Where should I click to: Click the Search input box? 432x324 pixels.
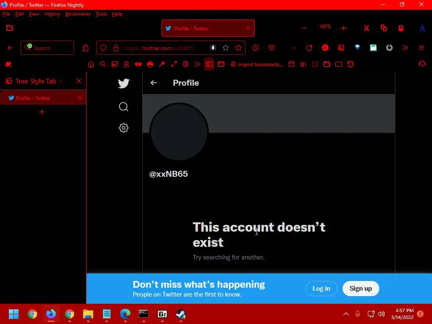point(47,48)
